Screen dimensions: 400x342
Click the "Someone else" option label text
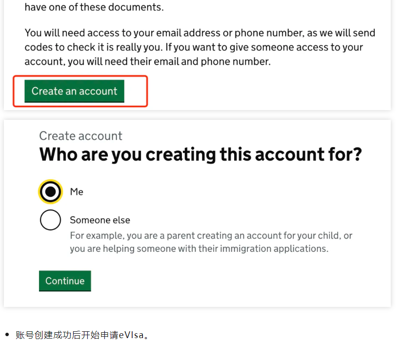[x=100, y=220]
